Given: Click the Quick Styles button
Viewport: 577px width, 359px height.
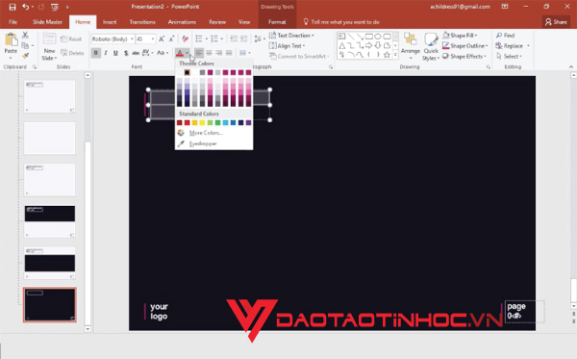Looking at the screenshot, I should (x=431, y=47).
